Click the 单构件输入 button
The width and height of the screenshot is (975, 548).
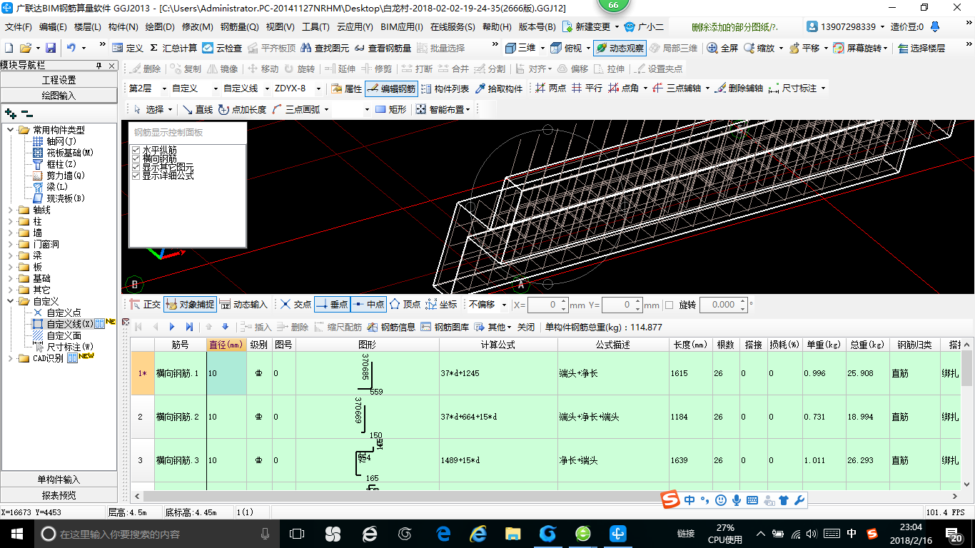point(59,479)
